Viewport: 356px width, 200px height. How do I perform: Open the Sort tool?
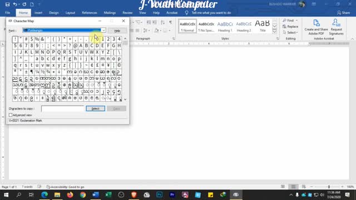pos(162,22)
